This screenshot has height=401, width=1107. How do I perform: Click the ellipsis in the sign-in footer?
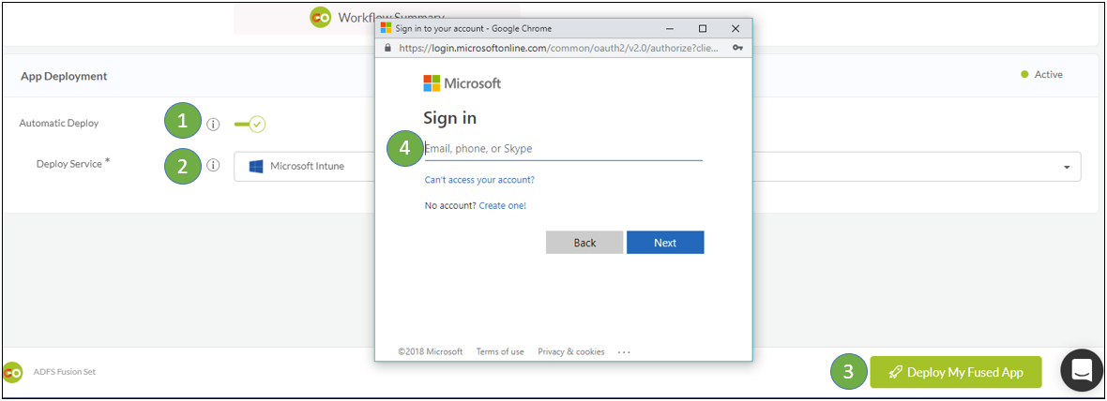tap(625, 352)
